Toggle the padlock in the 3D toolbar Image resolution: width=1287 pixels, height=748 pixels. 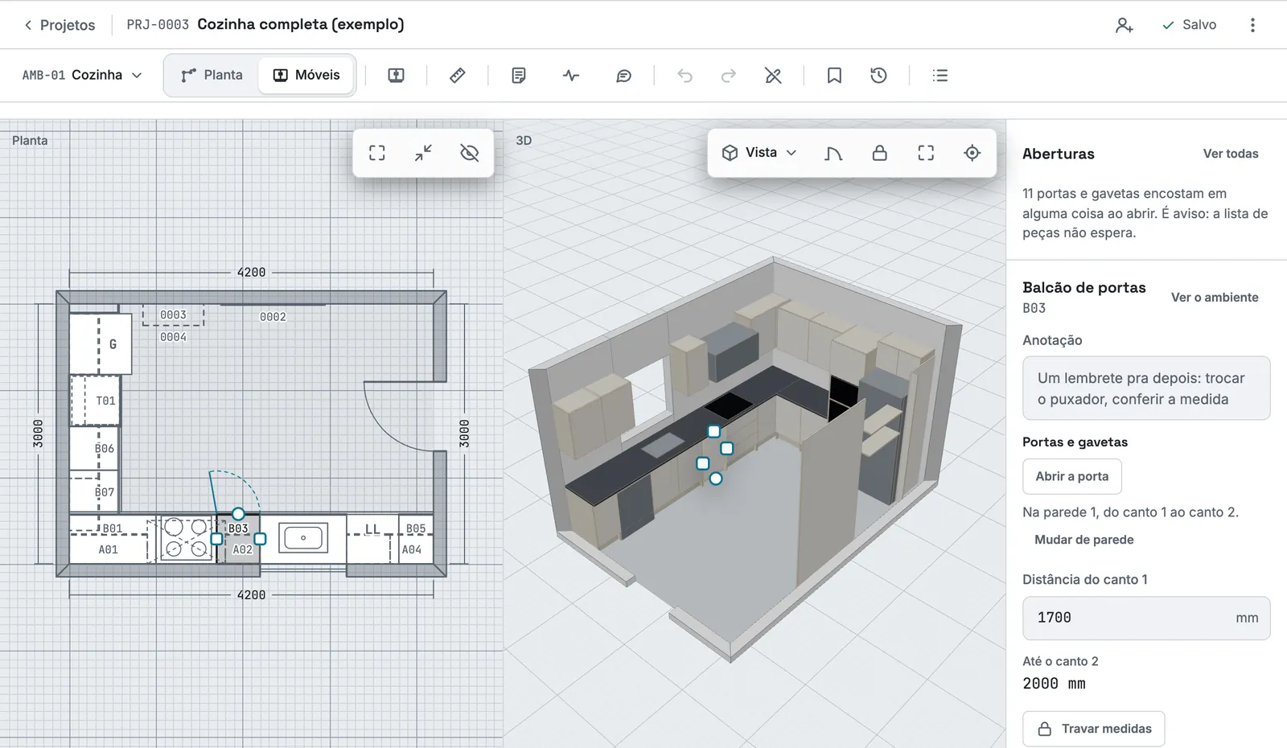click(879, 153)
